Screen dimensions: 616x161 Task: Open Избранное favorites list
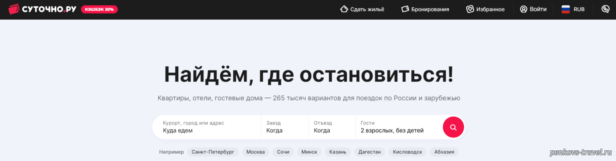tap(485, 9)
